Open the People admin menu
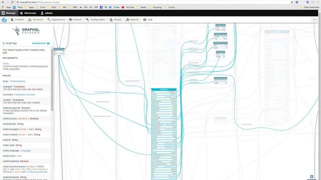The height and width of the screenshot is (180, 321). (115, 19)
